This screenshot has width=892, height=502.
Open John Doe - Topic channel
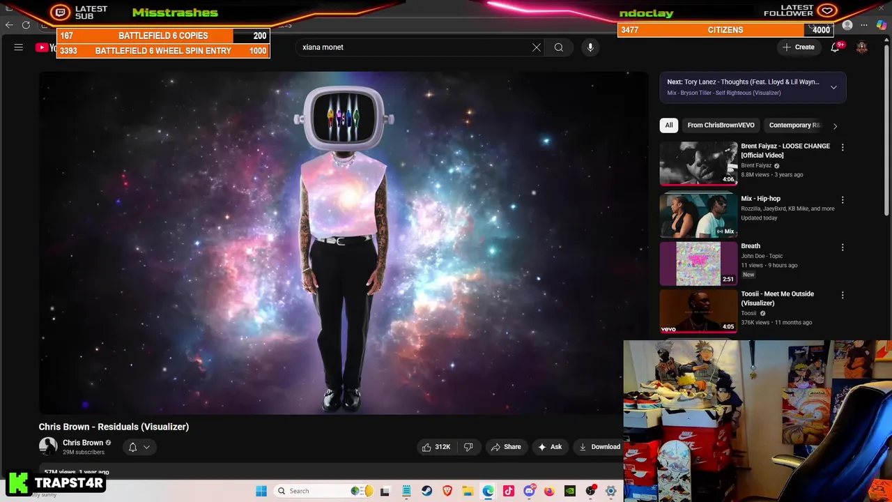pos(762,256)
